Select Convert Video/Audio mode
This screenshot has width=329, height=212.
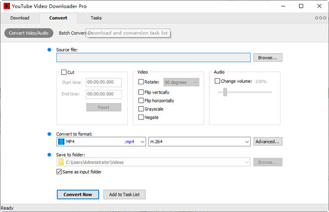[x=29, y=33]
